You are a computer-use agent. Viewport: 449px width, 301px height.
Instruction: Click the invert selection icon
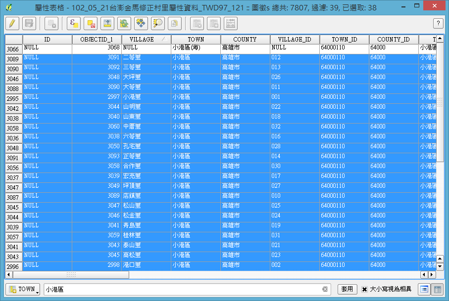[124, 23]
